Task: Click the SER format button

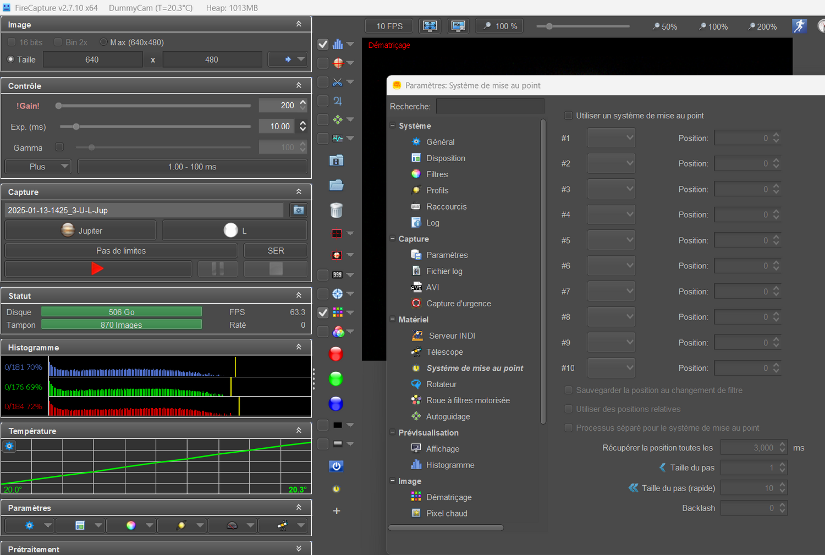Action: tap(276, 251)
